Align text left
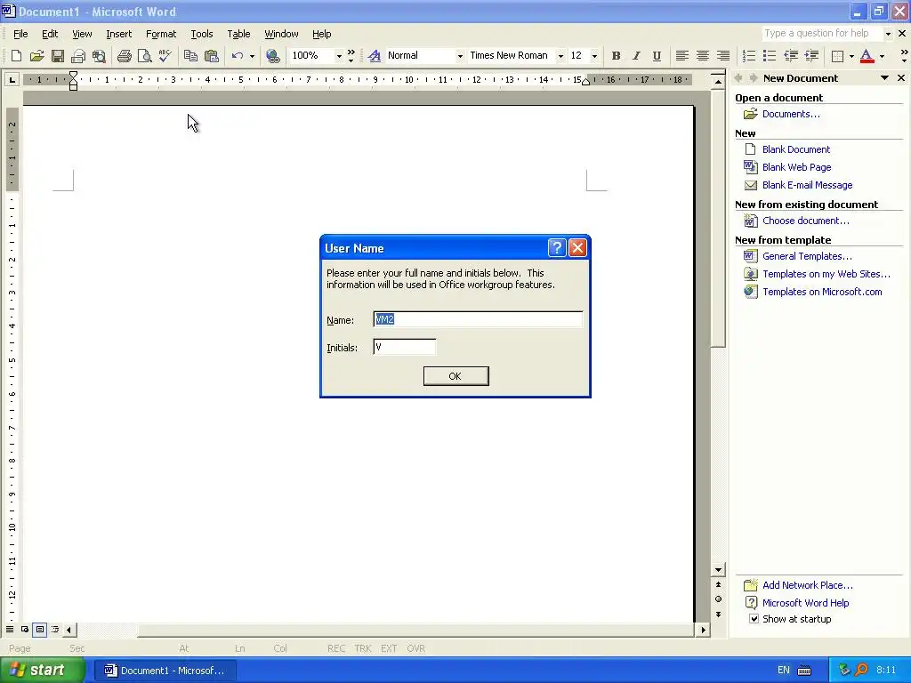Viewport: 911px width, 683px height. 682,56
